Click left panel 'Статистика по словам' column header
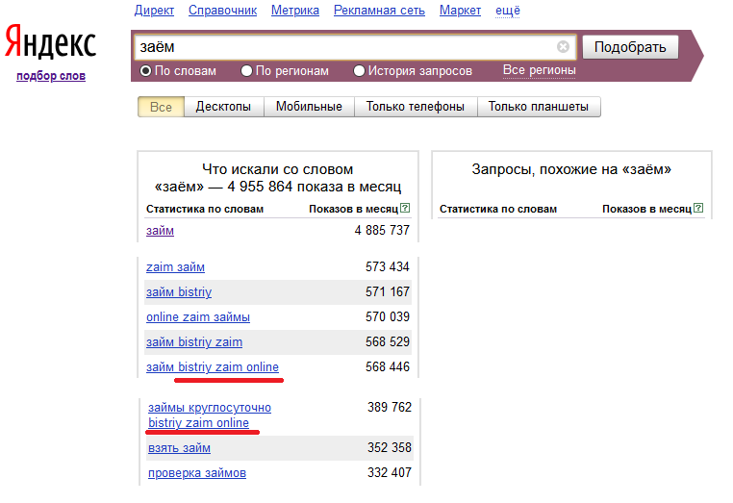 coord(205,209)
